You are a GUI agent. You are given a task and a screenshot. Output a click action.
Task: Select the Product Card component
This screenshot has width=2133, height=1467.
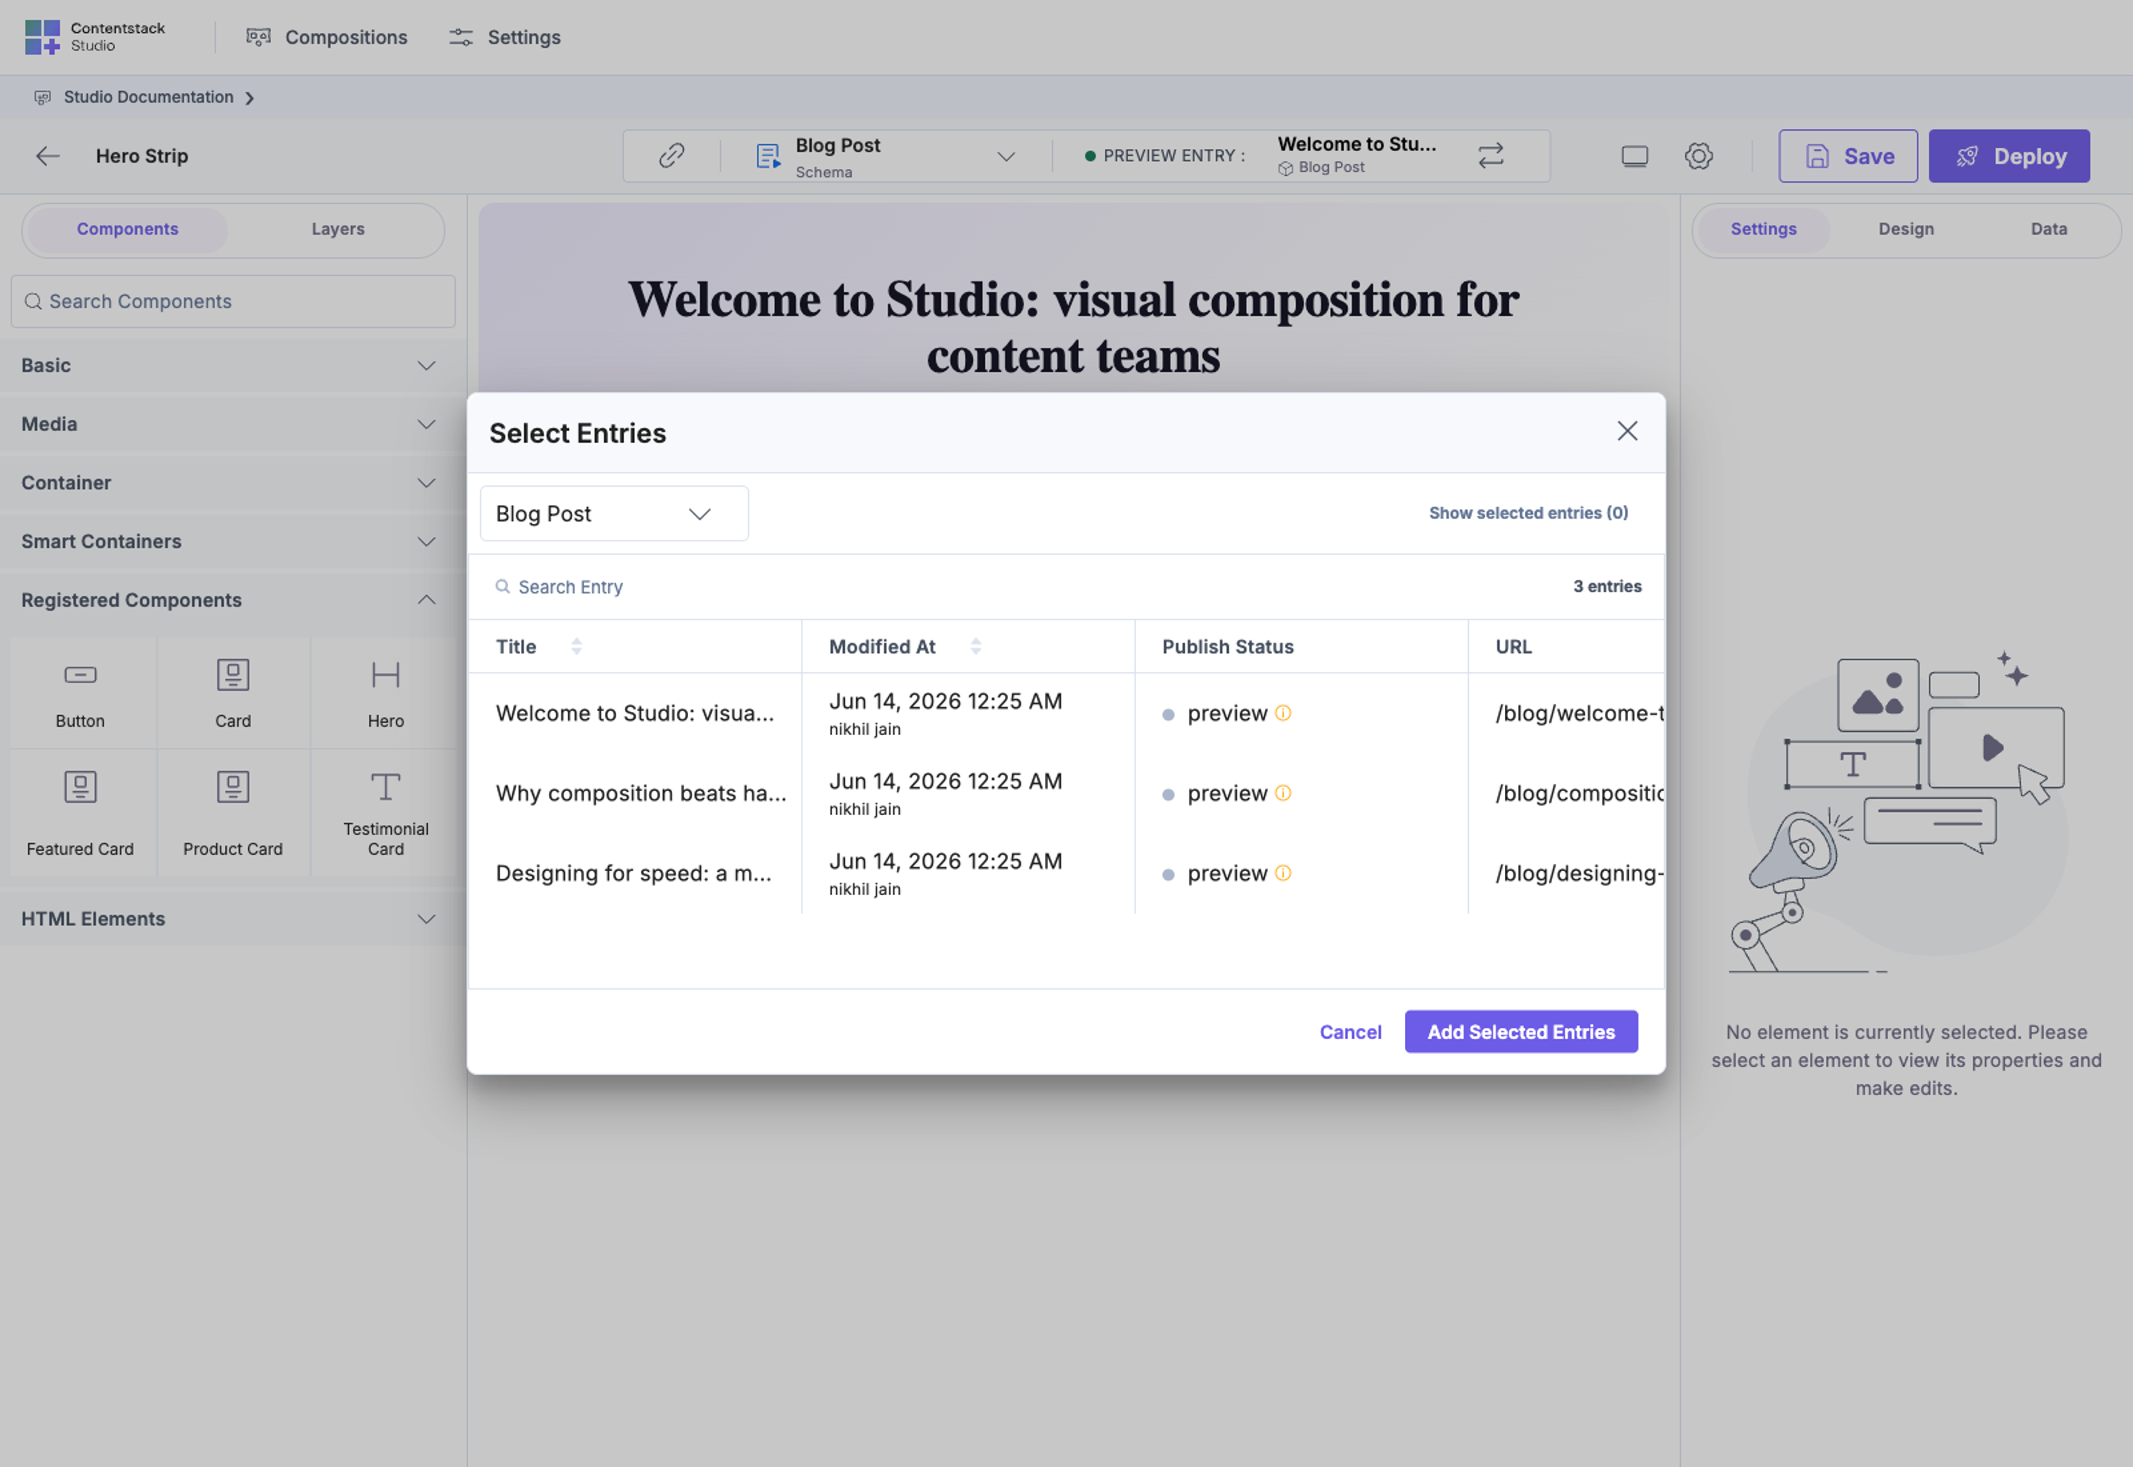pos(233,814)
